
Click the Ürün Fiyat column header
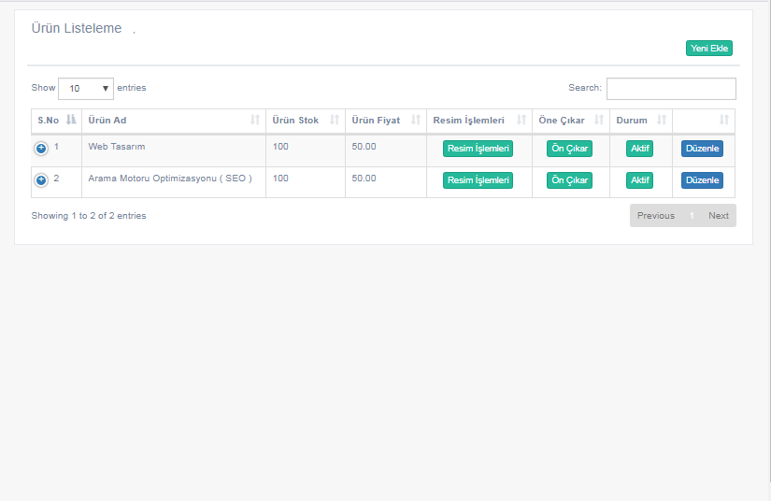coord(386,121)
